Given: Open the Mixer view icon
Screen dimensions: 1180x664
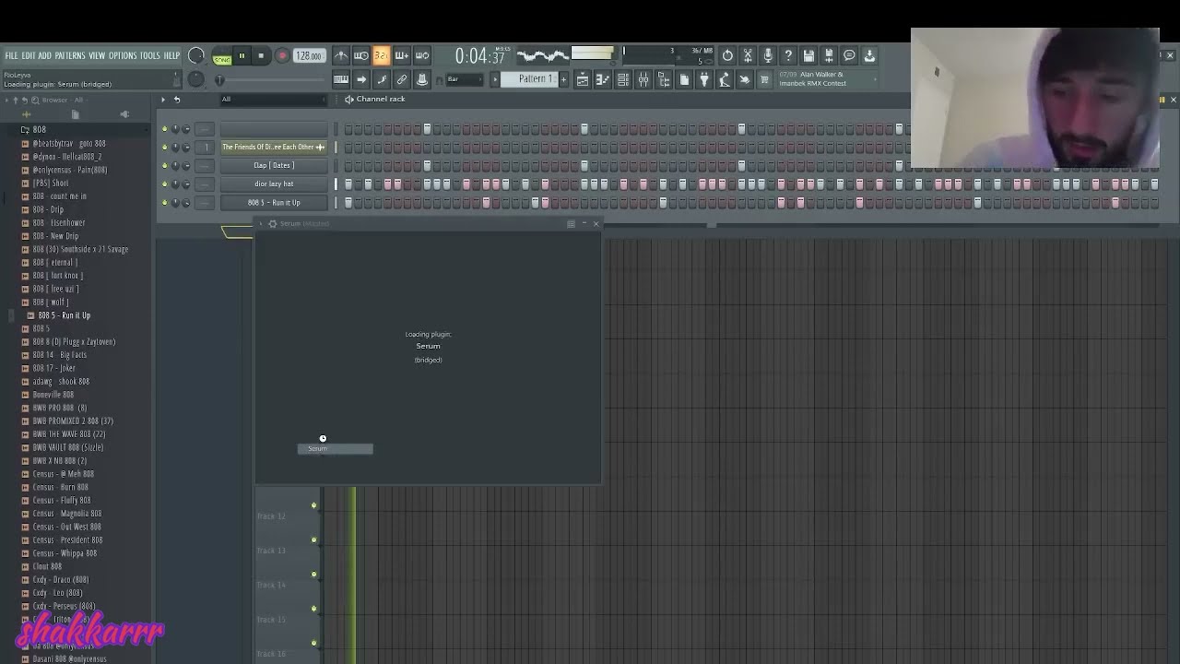Looking at the screenshot, I should [x=643, y=79].
